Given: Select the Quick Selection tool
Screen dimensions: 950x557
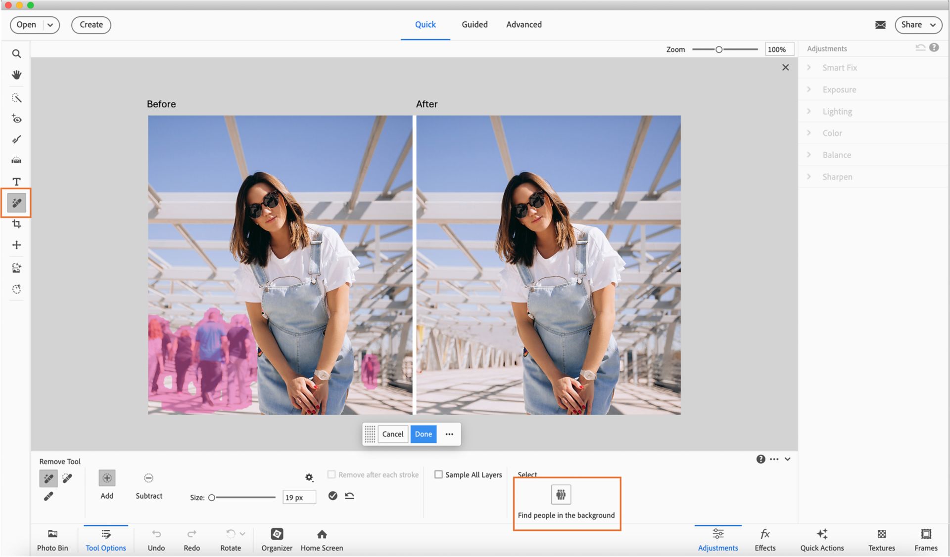Looking at the screenshot, I should [16, 98].
